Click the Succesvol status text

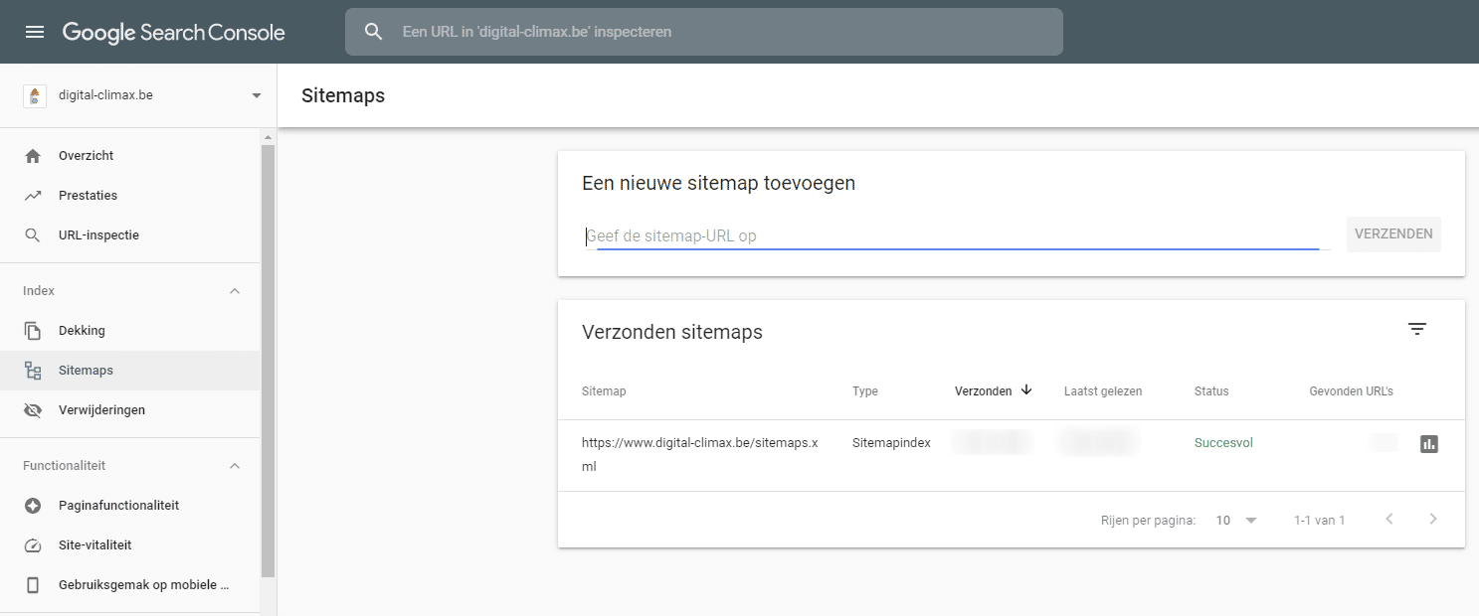point(1223,443)
